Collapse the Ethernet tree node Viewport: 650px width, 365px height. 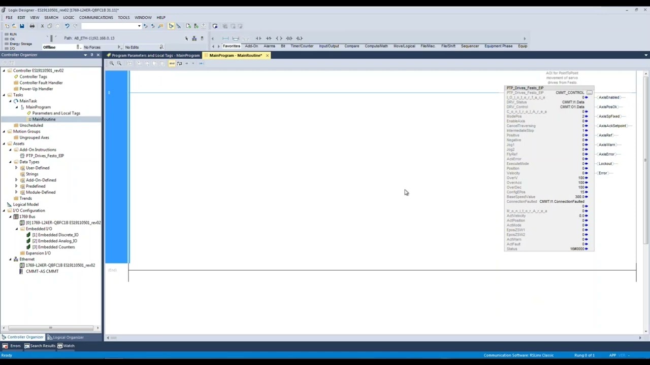tap(10, 259)
